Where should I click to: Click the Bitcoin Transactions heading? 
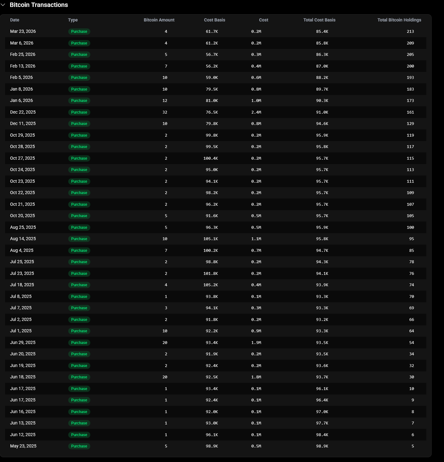pyautogui.click(x=39, y=5)
